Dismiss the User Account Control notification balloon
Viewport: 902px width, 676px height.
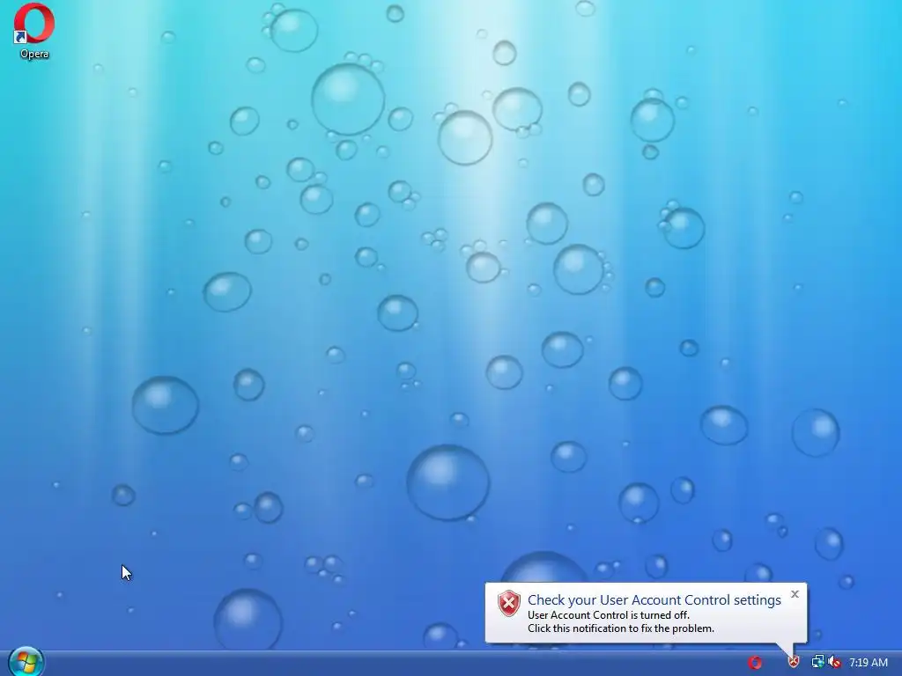[x=795, y=594]
